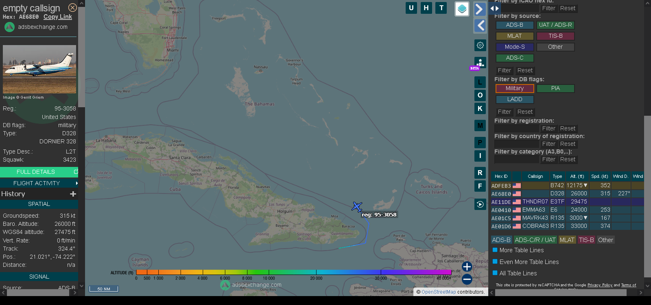This screenshot has width=651, height=305.
Task: Close the selected aircraft info panel
Action: 72,8
